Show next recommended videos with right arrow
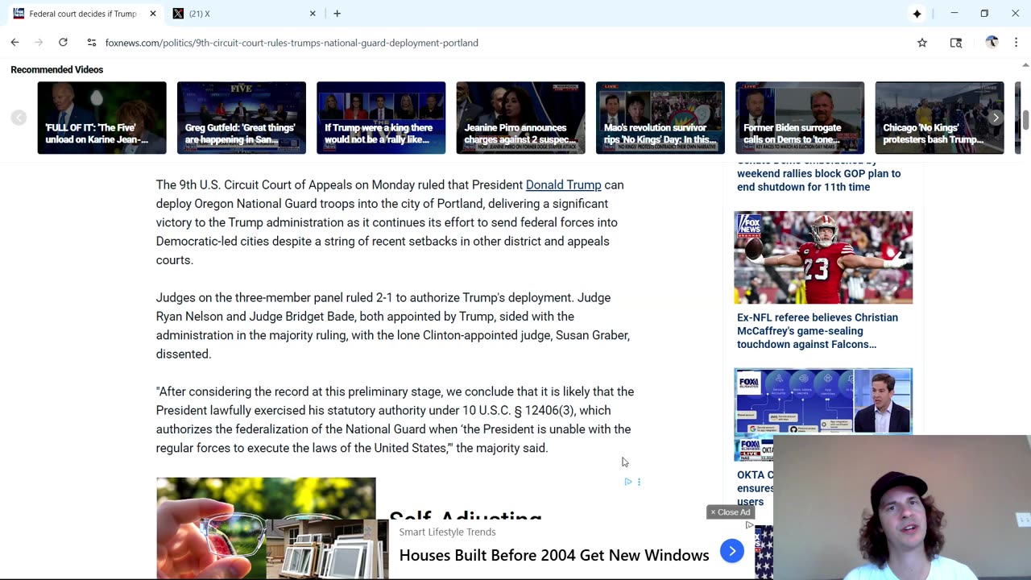 coord(996,118)
